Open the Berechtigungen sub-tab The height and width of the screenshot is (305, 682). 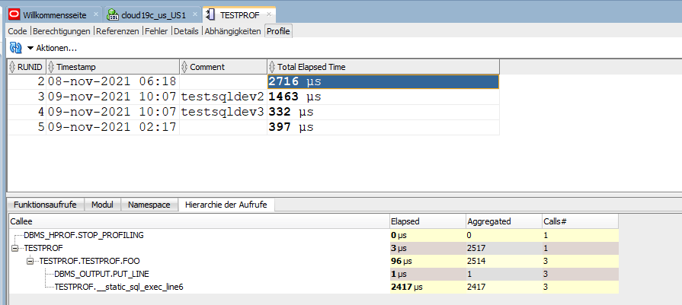tap(61, 31)
